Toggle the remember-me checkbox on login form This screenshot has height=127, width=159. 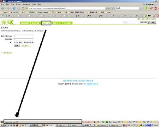pyautogui.click(x=11, y=42)
